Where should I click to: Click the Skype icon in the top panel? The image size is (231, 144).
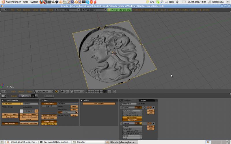(x=87, y=2)
